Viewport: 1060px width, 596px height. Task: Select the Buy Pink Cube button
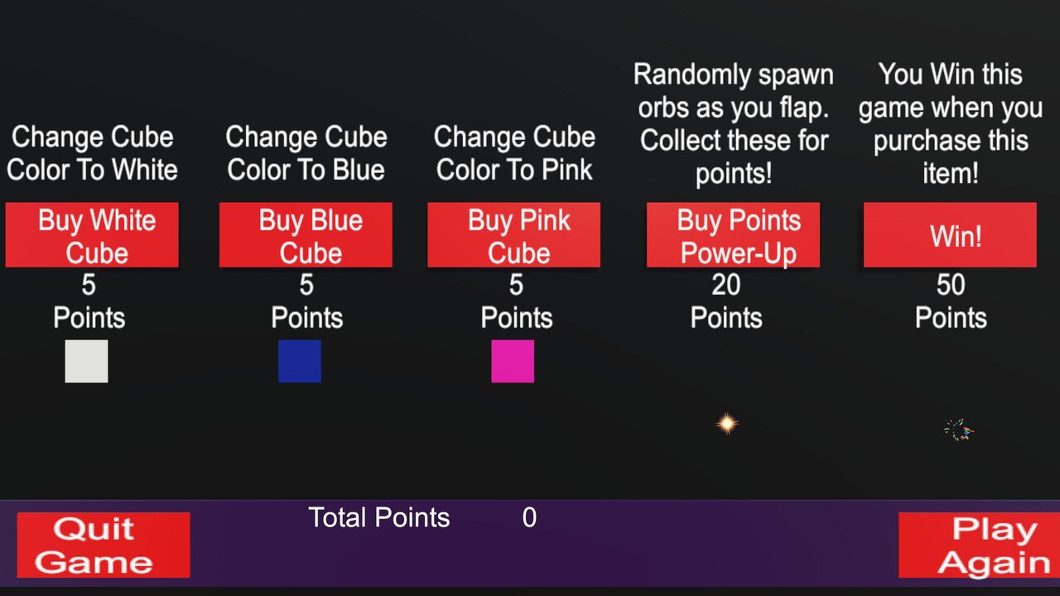coord(513,235)
